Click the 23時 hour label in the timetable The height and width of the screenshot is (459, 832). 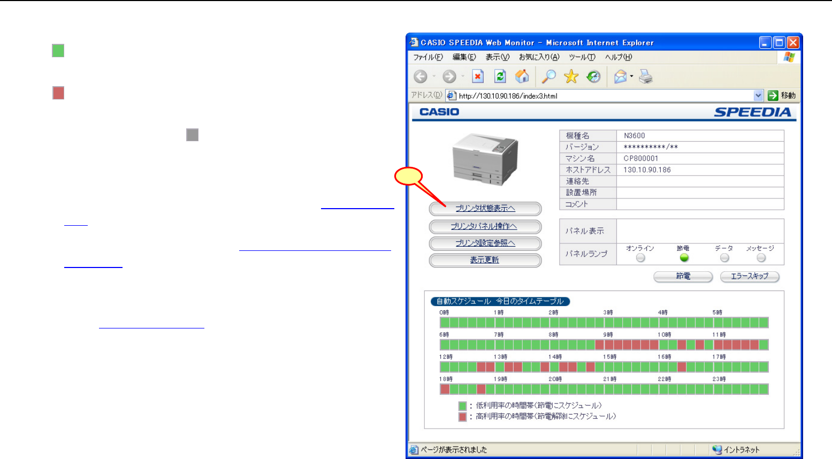click(x=719, y=379)
